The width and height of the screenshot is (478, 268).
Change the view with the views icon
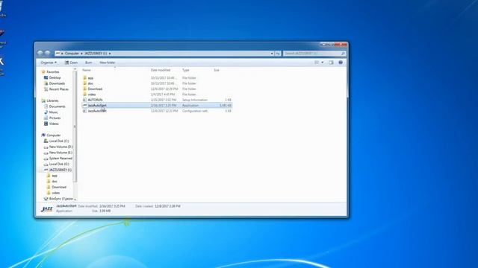pyautogui.click(x=317, y=63)
